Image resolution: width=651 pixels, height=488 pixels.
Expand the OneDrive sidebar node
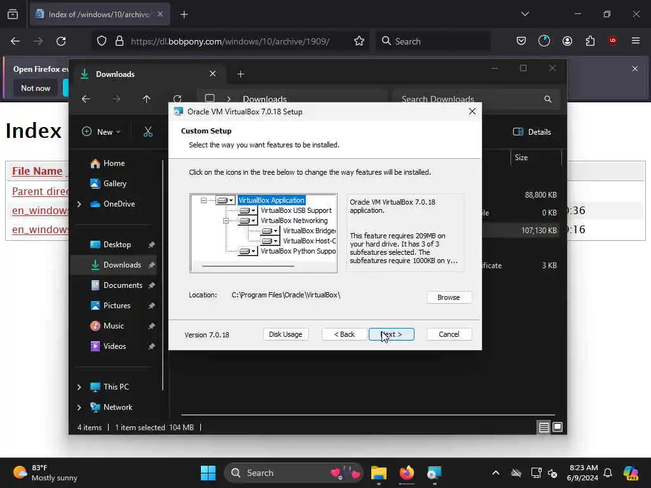(79, 204)
